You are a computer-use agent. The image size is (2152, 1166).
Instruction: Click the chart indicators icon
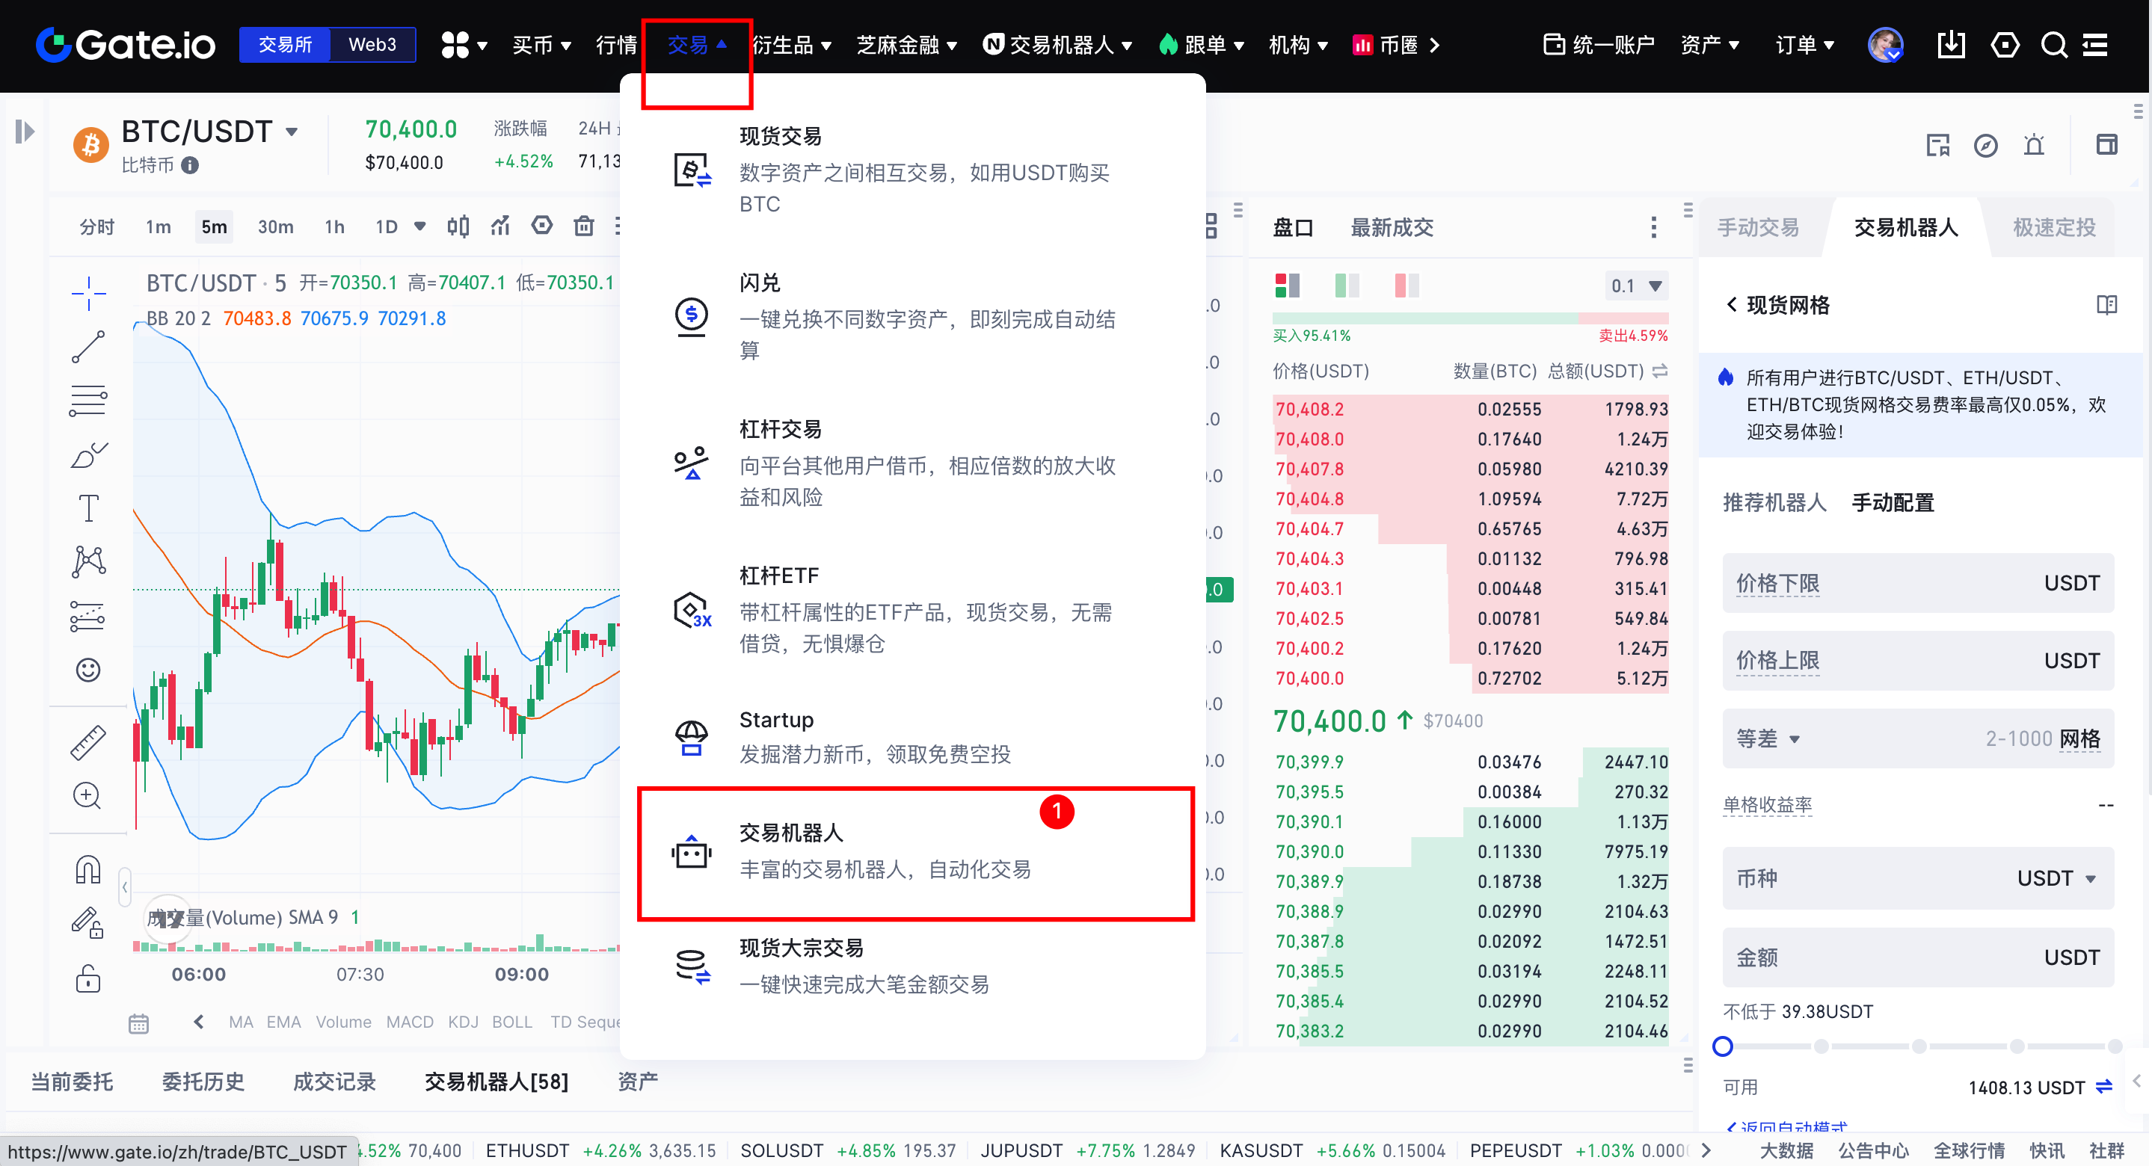click(x=500, y=226)
